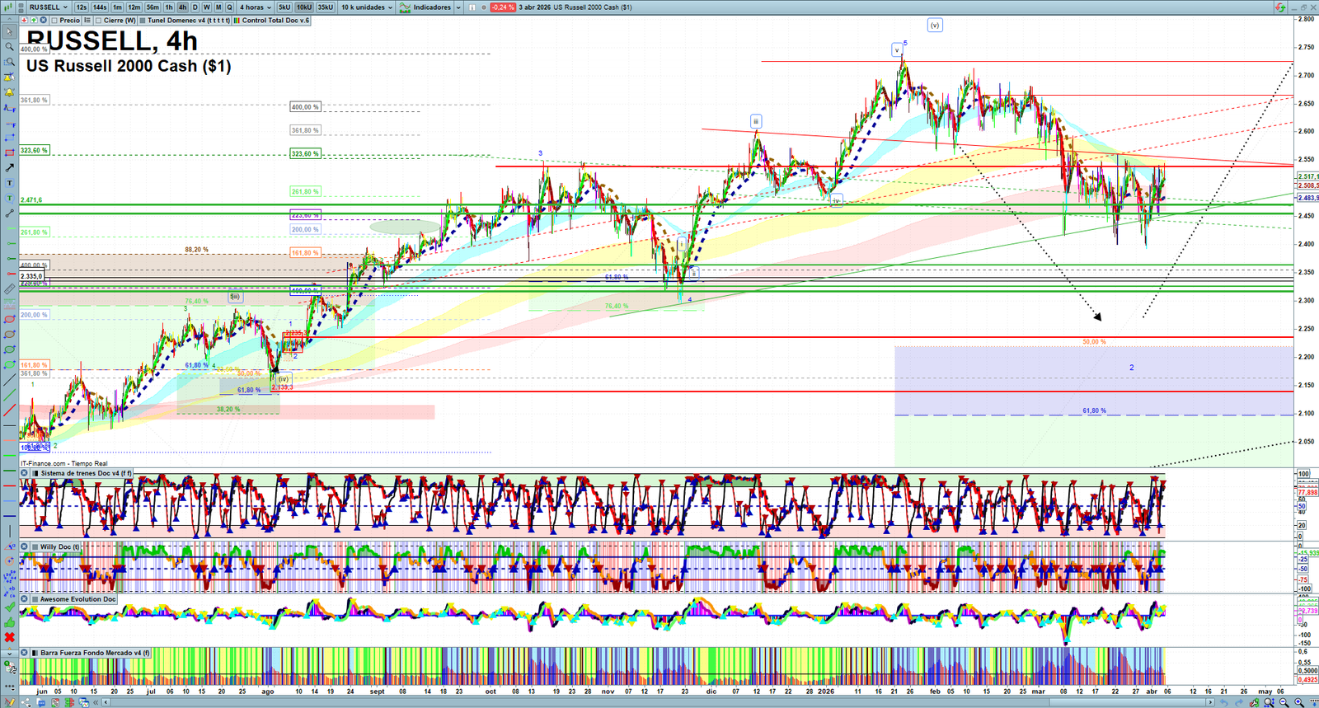
Task: Choose the ruler measurement tool
Action: [9, 289]
